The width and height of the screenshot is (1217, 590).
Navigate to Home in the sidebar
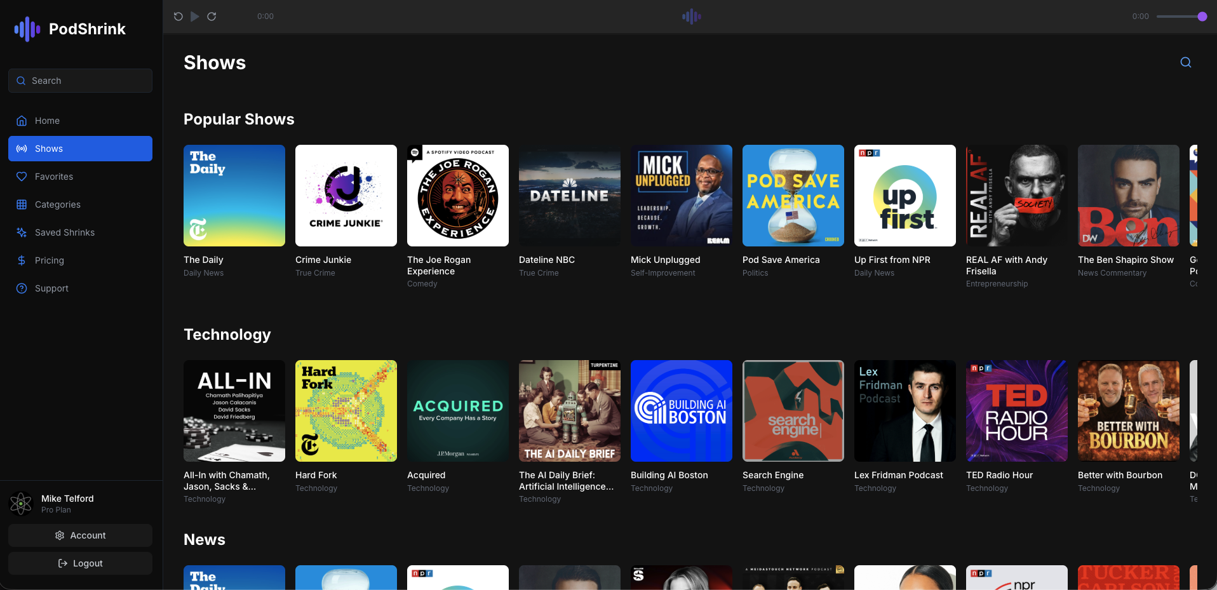coord(80,121)
